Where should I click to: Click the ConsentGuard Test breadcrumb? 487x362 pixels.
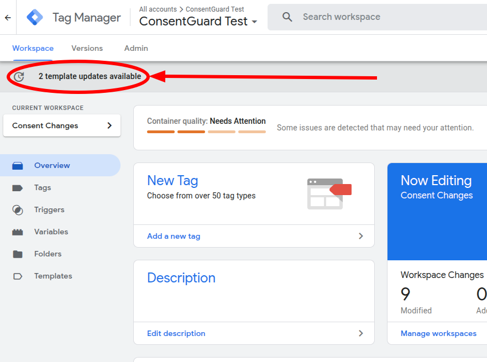[216, 9]
